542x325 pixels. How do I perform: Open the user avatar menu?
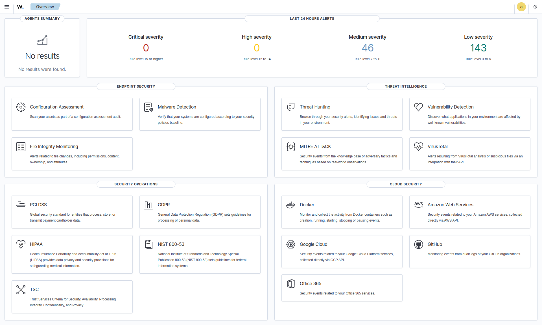coord(521,7)
